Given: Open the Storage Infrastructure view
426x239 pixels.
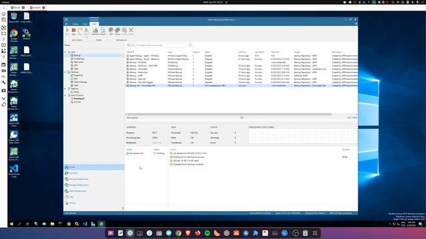Looking at the screenshot, I should click(94, 185).
